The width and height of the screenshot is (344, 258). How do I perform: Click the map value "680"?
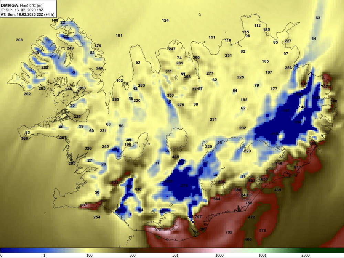pos(238,190)
